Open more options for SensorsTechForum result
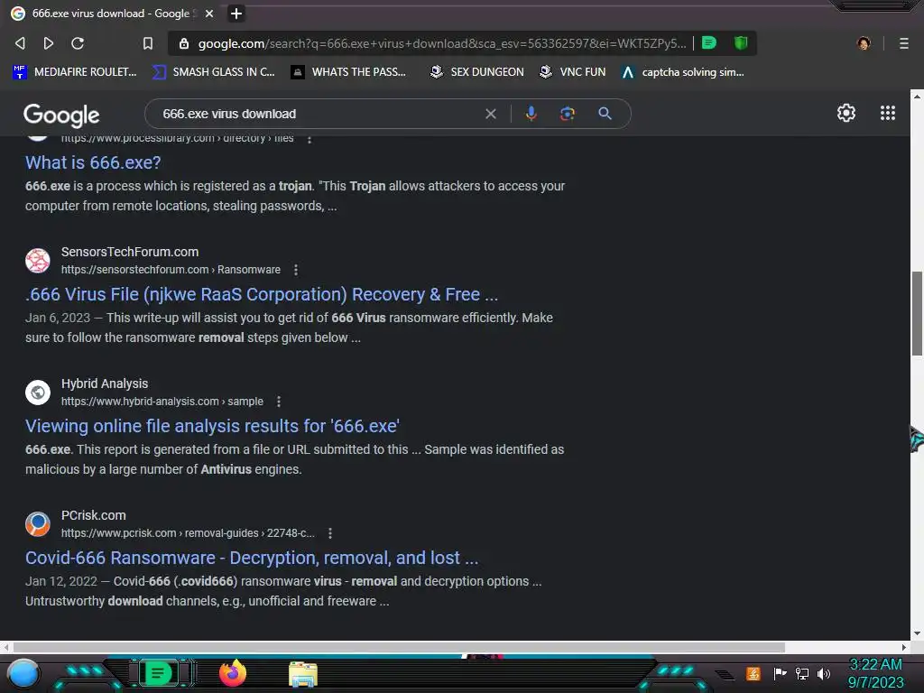924x693 pixels. (296, 270)
